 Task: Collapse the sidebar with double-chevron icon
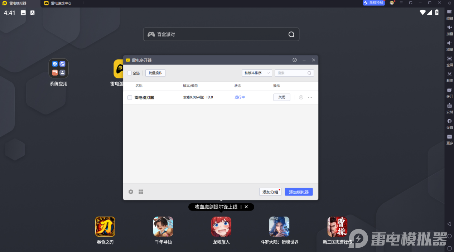coord(449,3)
